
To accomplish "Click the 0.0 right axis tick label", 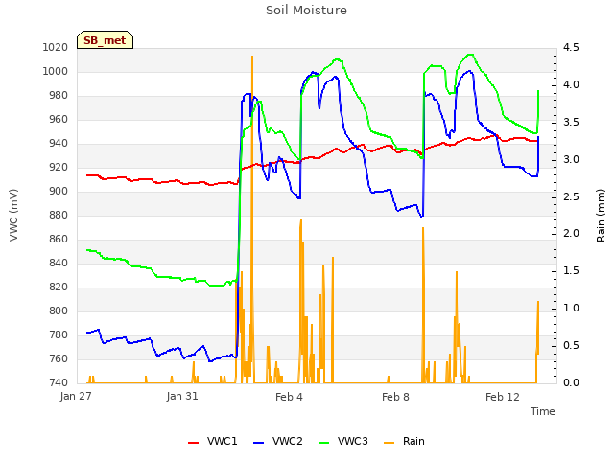I will pyautogui.click(x=571, y=382).
